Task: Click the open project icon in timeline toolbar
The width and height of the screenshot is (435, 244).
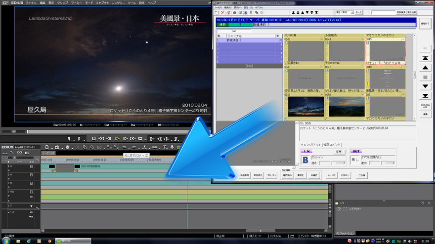Action: (57, 147)
